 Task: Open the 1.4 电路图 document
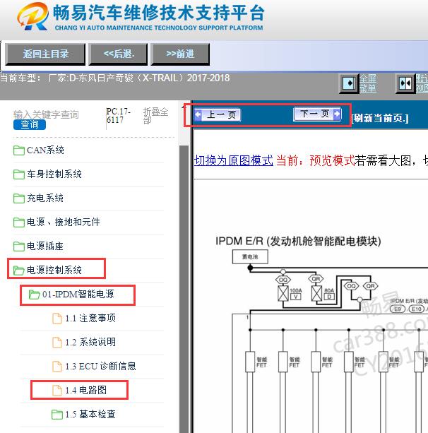click(x=86, y=390)
